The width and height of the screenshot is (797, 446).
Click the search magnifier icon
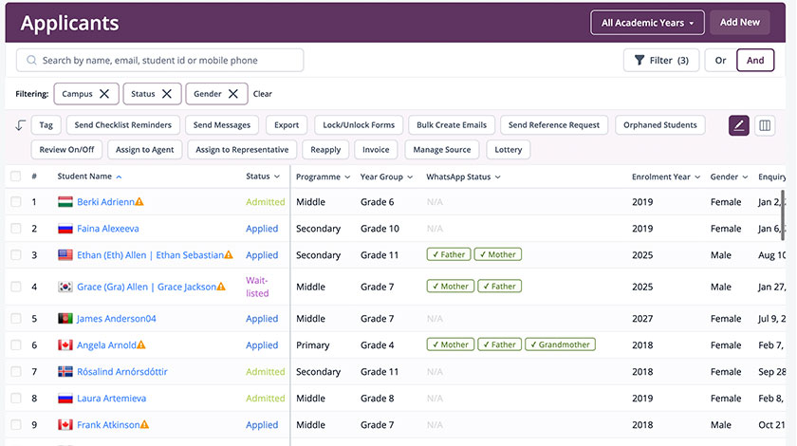31,60
